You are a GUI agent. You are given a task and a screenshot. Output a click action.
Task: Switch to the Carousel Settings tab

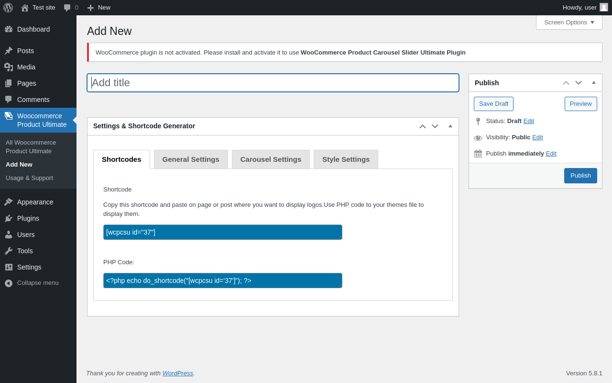[x=271, y=159]
